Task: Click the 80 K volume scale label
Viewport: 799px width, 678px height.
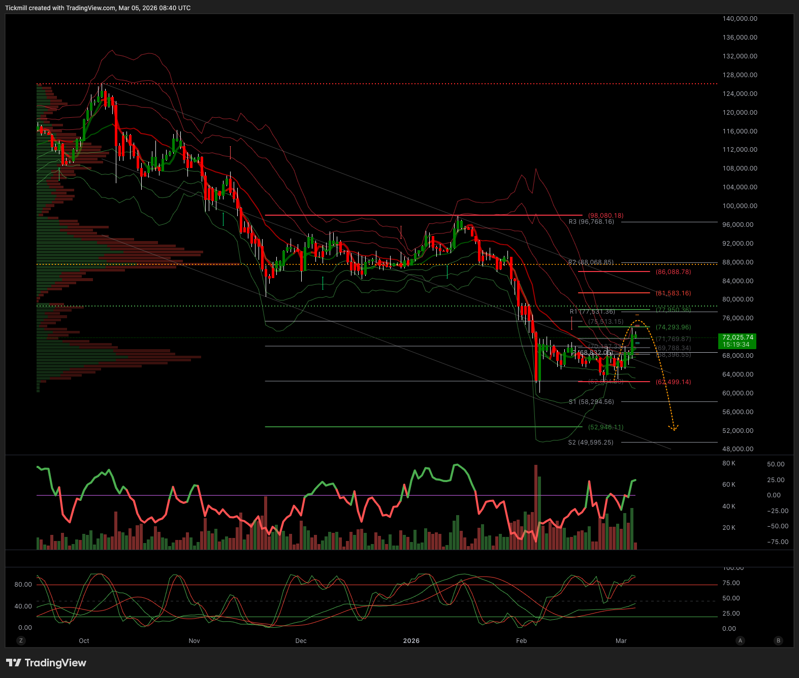Action: (729, 463)
